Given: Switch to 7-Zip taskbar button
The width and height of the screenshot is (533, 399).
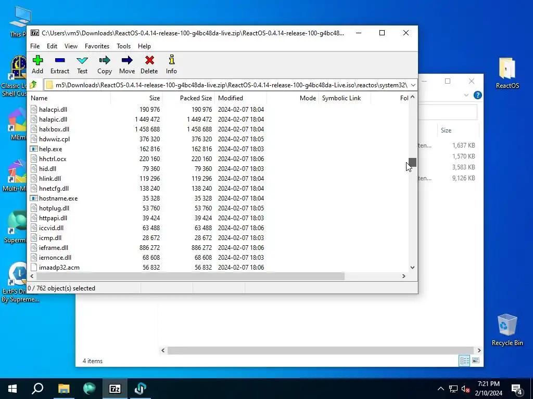Looking at the screenshot, I should tap(115, 389).
